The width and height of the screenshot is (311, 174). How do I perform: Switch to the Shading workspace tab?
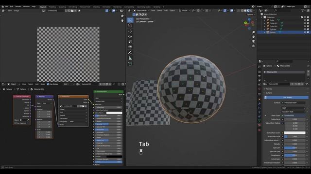click(96, 7)
